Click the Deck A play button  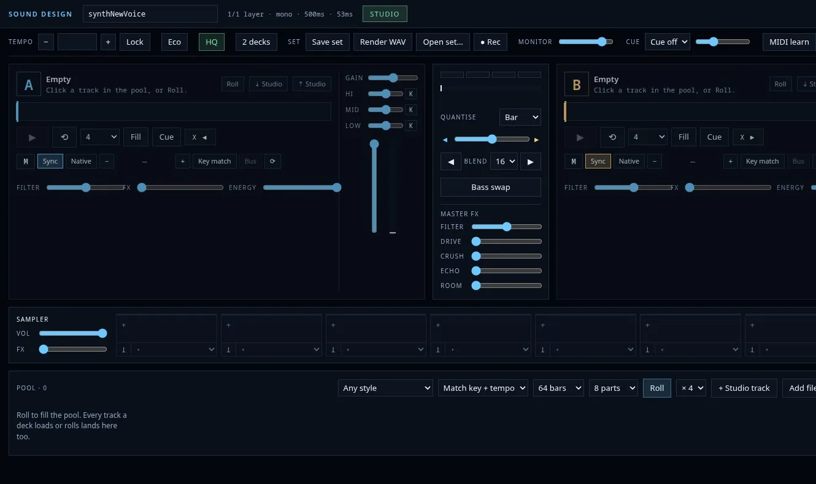point(32,137)
